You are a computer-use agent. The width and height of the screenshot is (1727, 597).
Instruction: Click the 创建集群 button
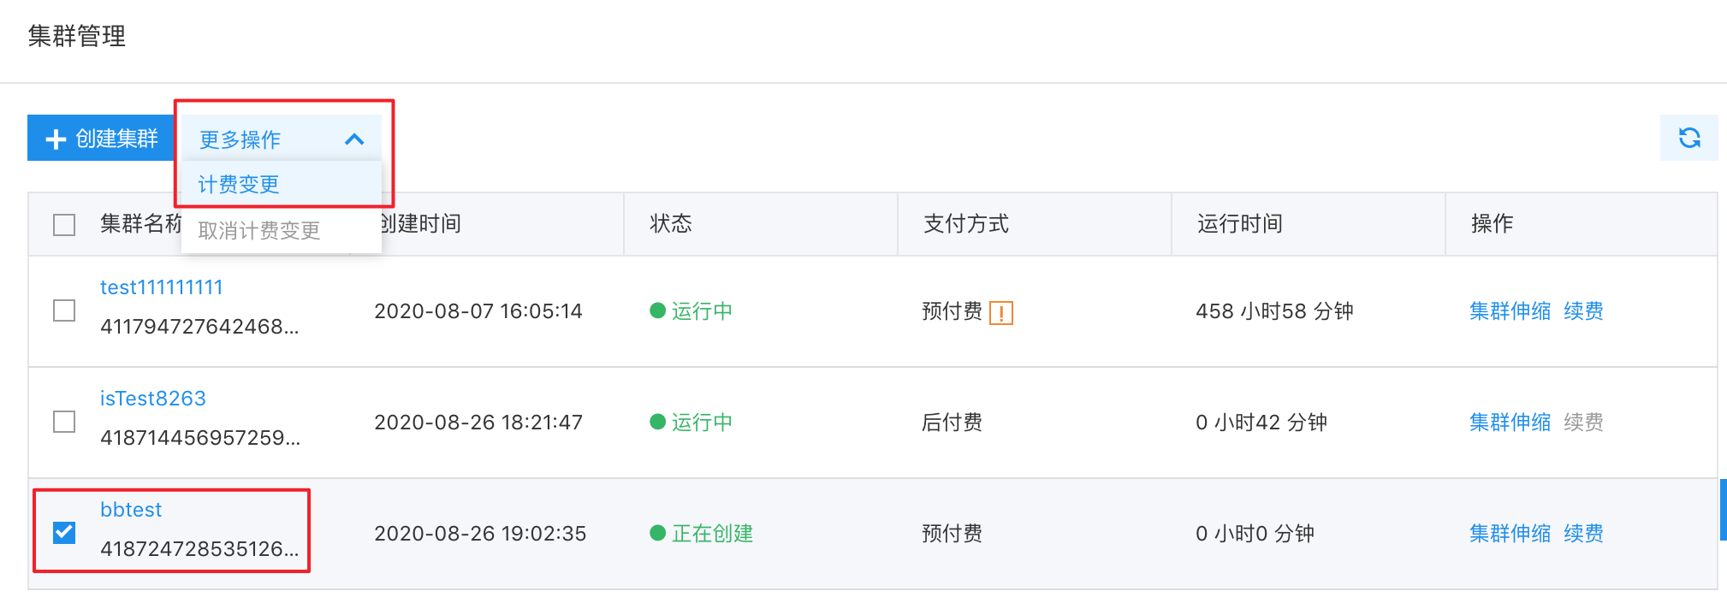tap(102, 138)
